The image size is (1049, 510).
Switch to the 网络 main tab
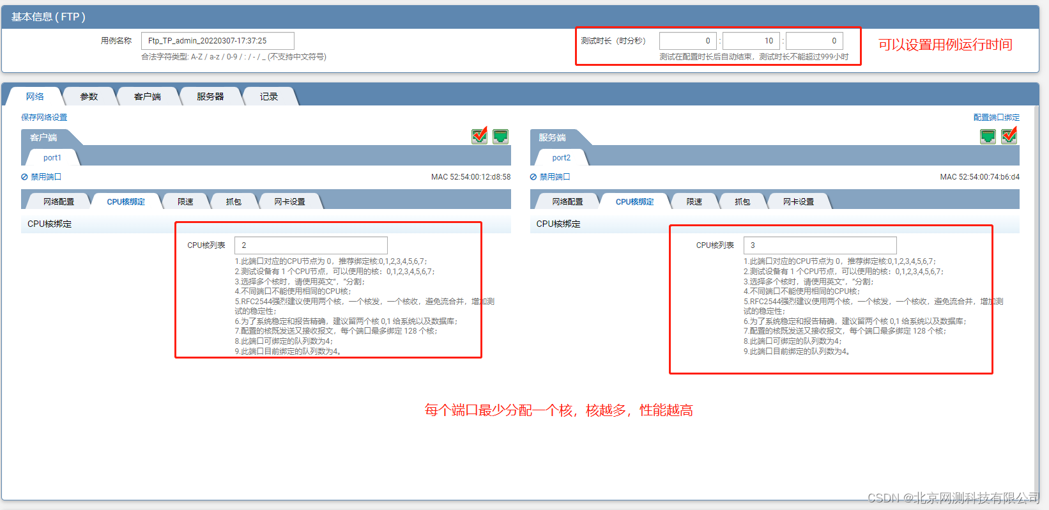(x=35, y=97)
